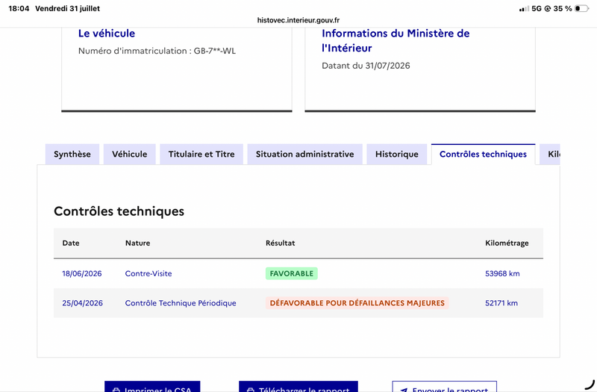Click the 53968 km mileage value

click(502, 273)
